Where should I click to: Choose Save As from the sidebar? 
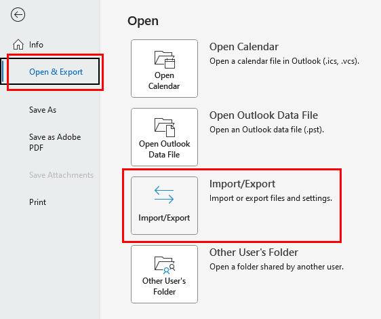[x=43, y=110]
